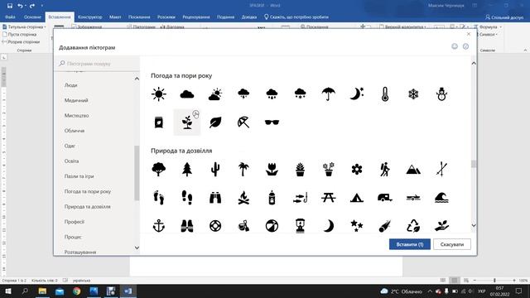Select the pine tree pictogram
This screenshot has height=298, width=530.
pos(187,169)
